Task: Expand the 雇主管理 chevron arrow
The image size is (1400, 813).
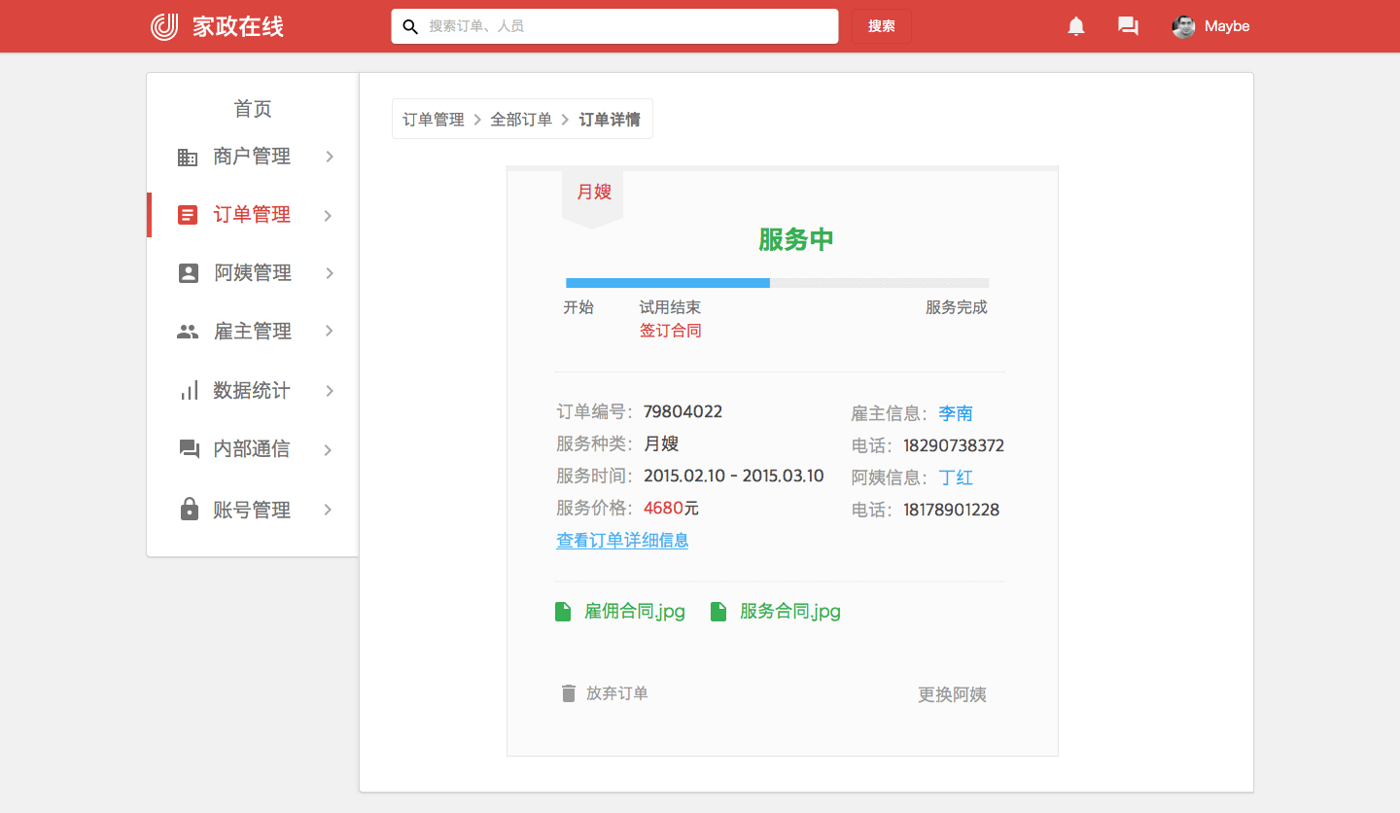Action: point(330,332)
